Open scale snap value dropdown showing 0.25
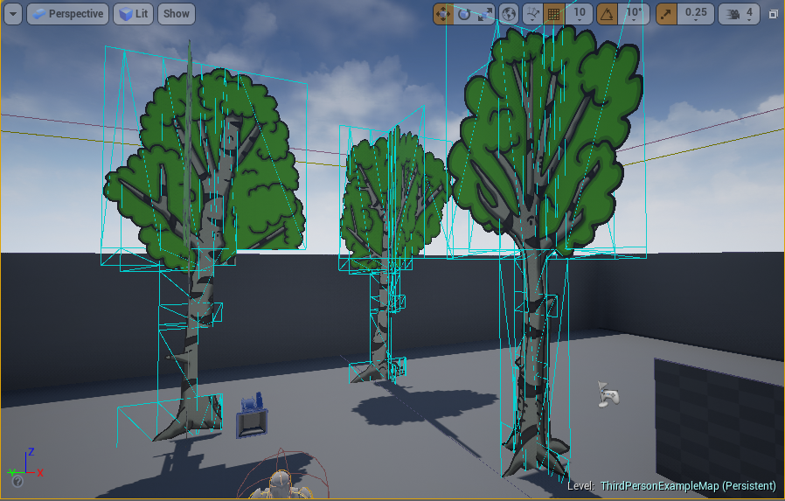Image resolution: width=785 pixels, height=501 pixels. coord(696,14)
